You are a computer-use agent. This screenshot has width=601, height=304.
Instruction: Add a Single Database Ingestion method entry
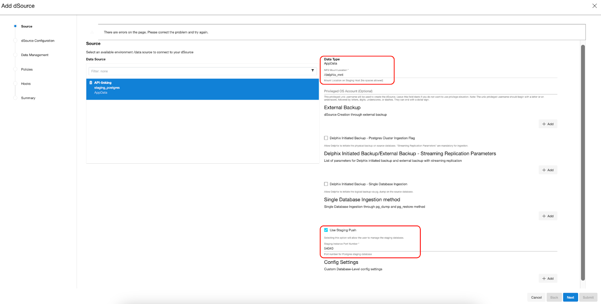[x=548, y=216]
